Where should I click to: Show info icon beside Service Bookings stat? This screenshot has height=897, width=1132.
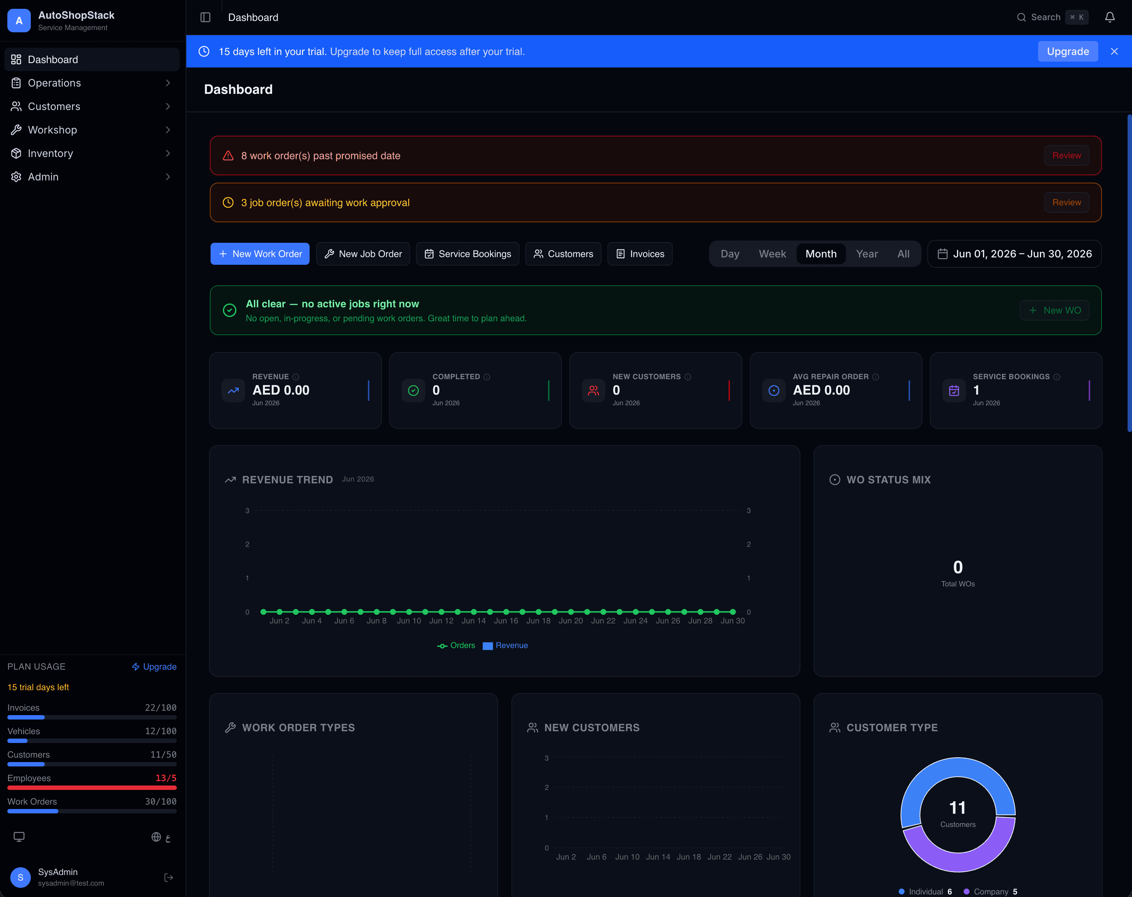[x=1056, y=377]
